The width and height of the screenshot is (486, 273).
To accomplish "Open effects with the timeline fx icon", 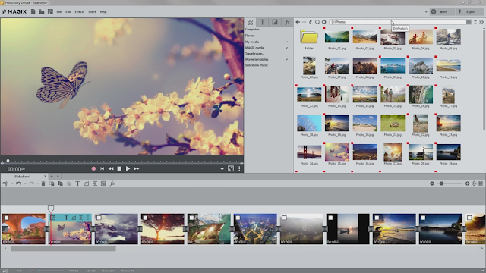I will (x=112, y=184).
